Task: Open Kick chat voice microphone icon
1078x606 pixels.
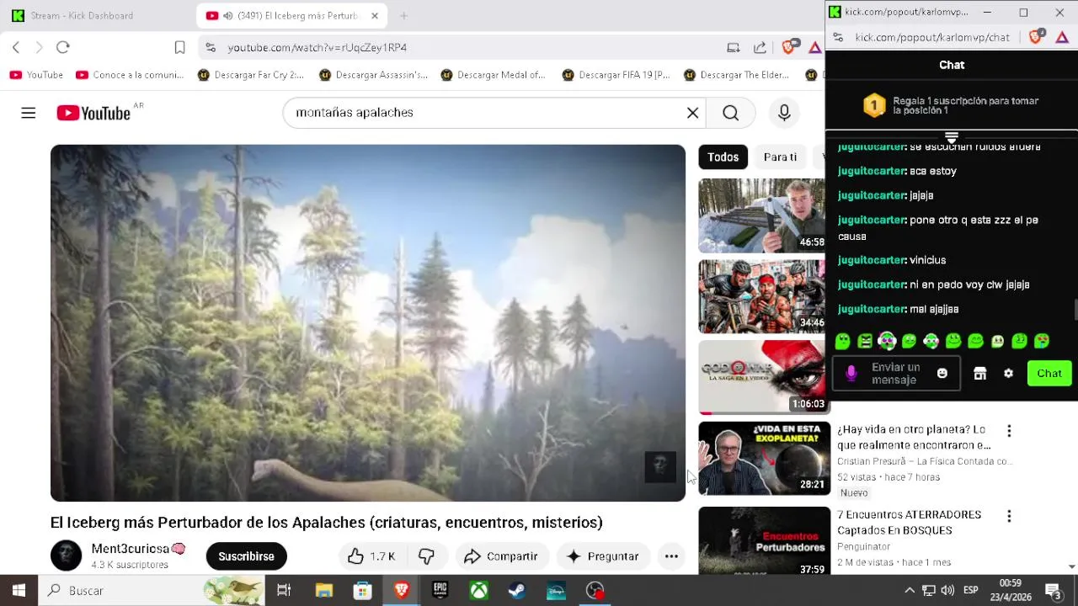Action: coord(851,373)
